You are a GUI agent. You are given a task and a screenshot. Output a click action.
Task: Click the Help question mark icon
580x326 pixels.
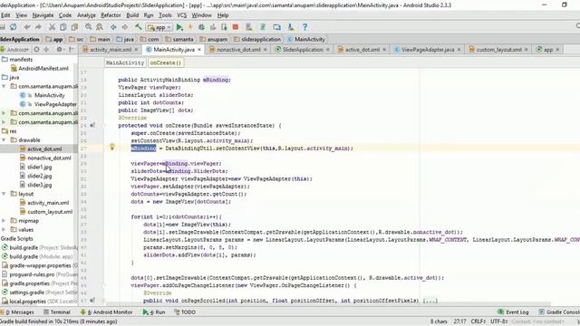click(304, 27)
